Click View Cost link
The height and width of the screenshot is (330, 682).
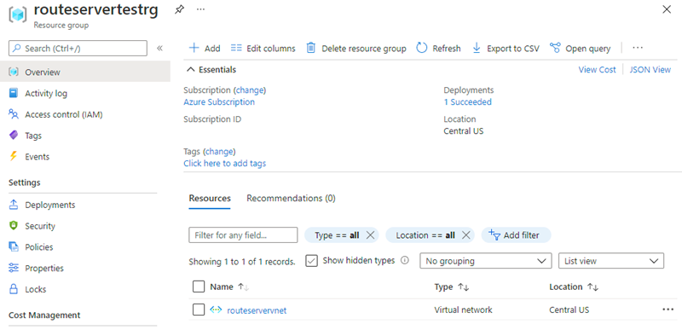point(597,70)
